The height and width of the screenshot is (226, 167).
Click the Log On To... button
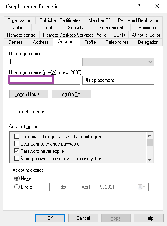[x=72, y=94]
